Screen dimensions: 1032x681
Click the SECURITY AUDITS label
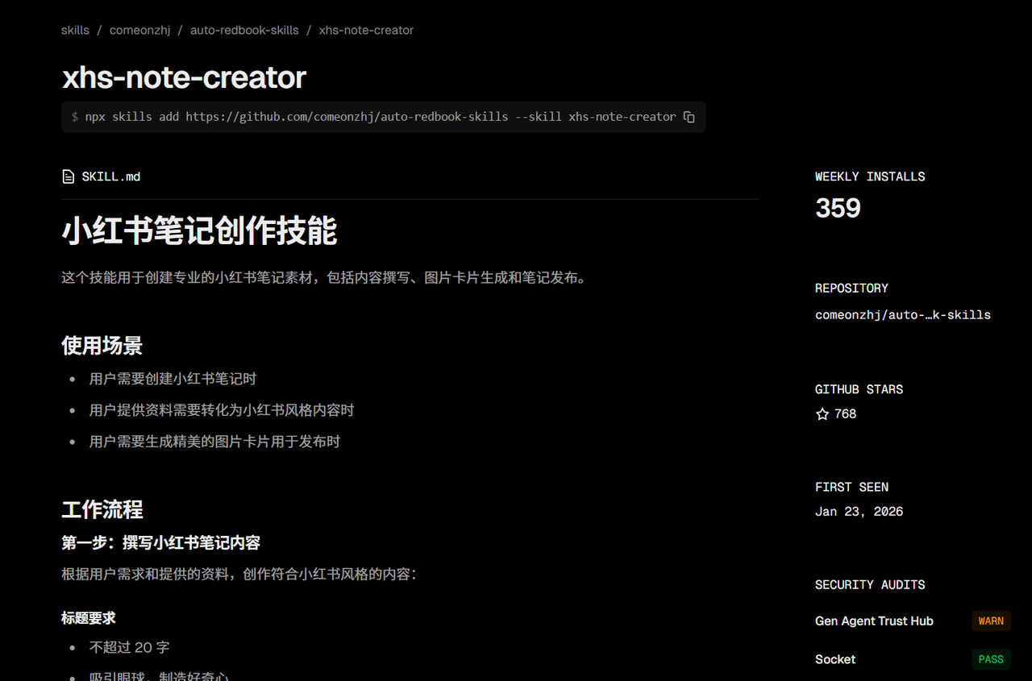pos(870,585)
